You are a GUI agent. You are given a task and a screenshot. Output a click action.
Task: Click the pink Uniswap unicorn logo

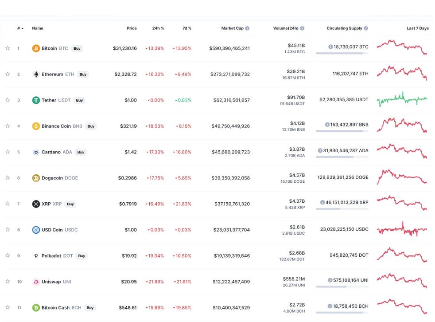point(36,282)
